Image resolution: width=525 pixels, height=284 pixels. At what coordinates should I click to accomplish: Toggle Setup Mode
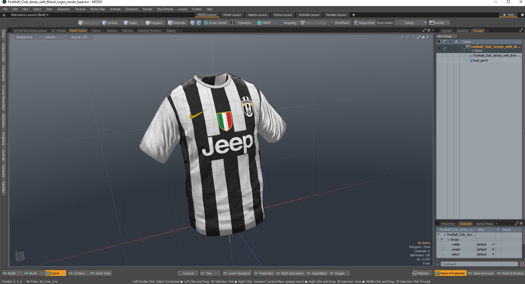[x=364, y=23]
